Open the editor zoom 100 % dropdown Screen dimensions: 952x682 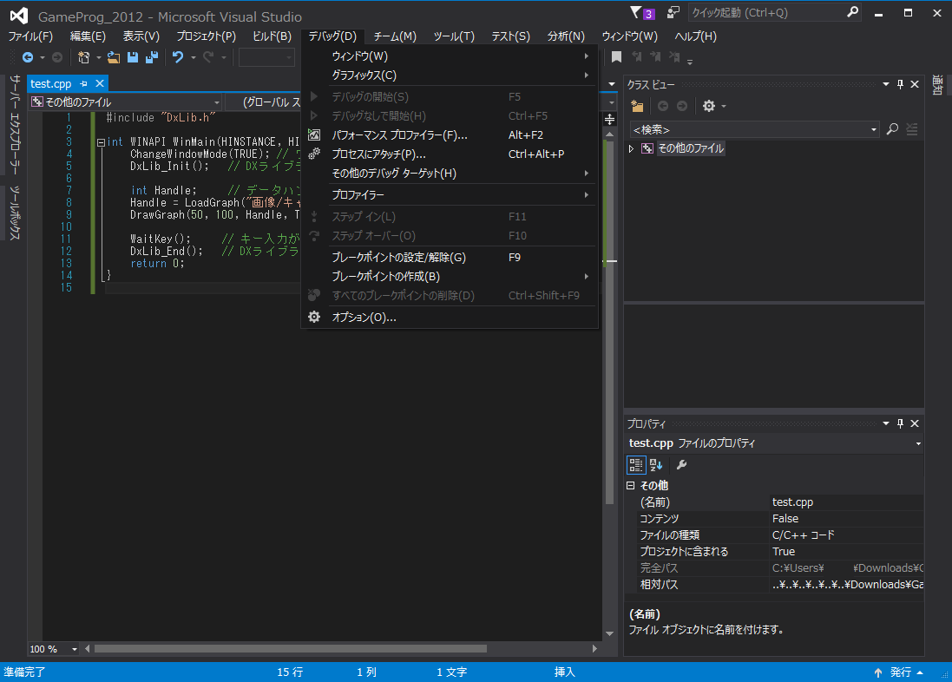(x=74, y=649)
